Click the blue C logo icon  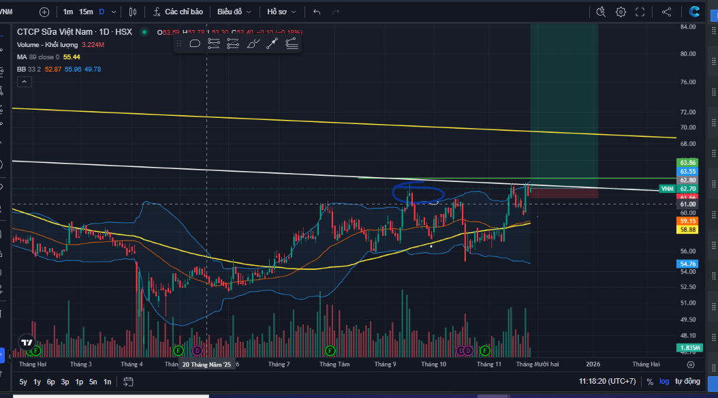pyautogui.click(x=694, y=12)
